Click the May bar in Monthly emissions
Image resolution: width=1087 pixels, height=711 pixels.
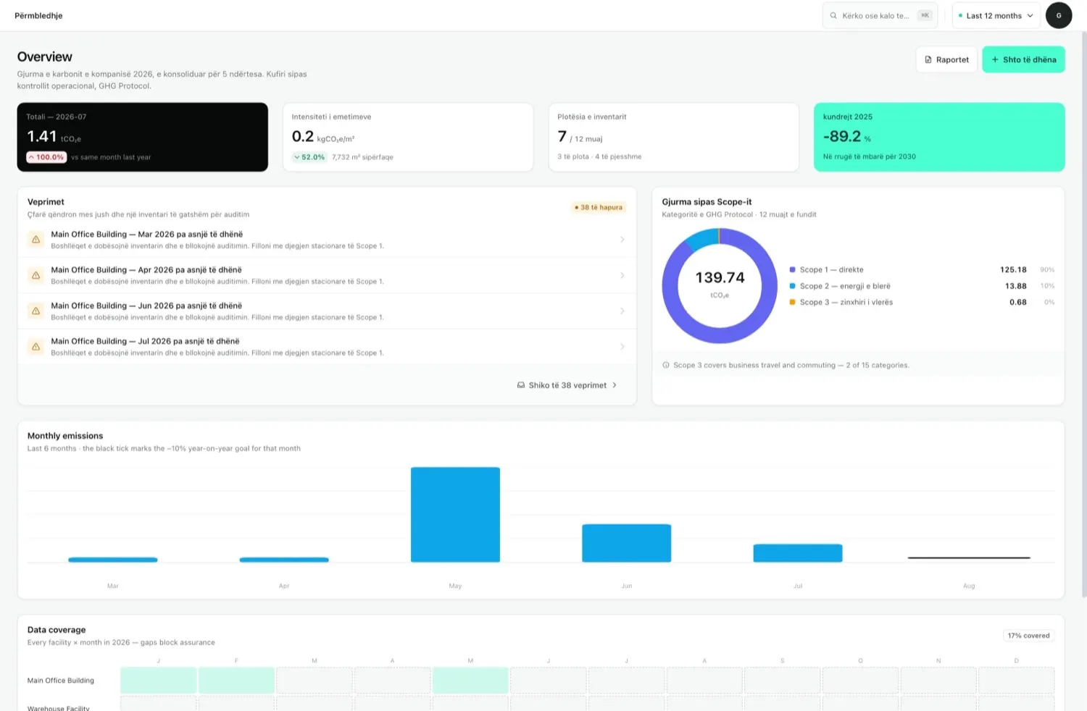coord(455,515)
